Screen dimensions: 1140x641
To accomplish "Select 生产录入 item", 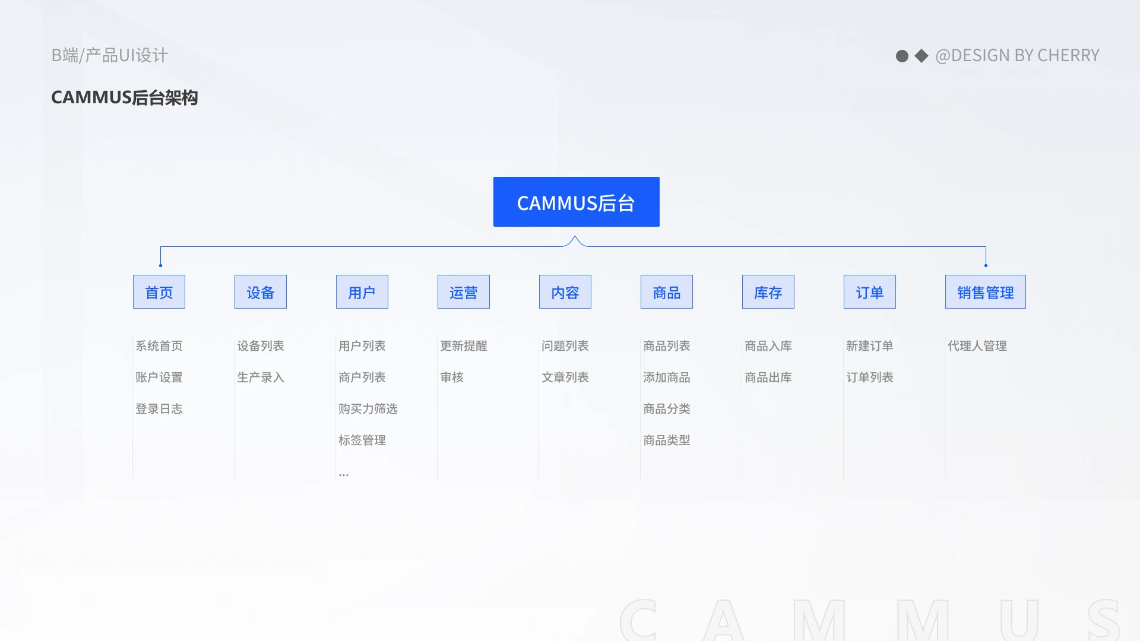I will 261,377.
